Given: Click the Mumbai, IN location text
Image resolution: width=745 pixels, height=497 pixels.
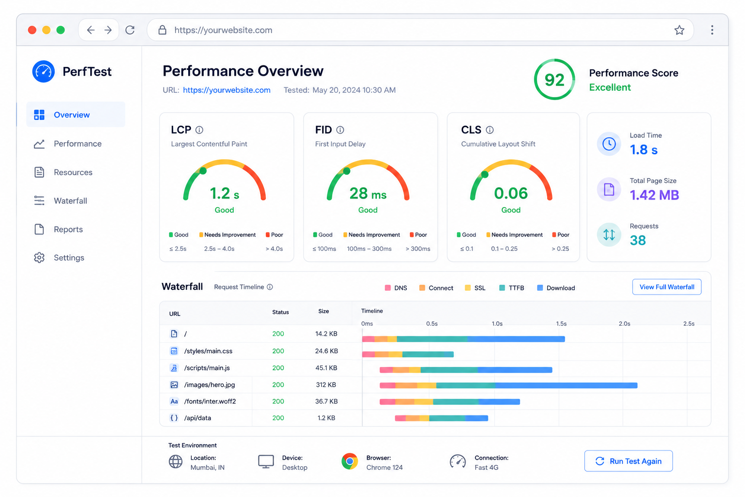Looking at the screenshot, I should click(x=208, y=467).
